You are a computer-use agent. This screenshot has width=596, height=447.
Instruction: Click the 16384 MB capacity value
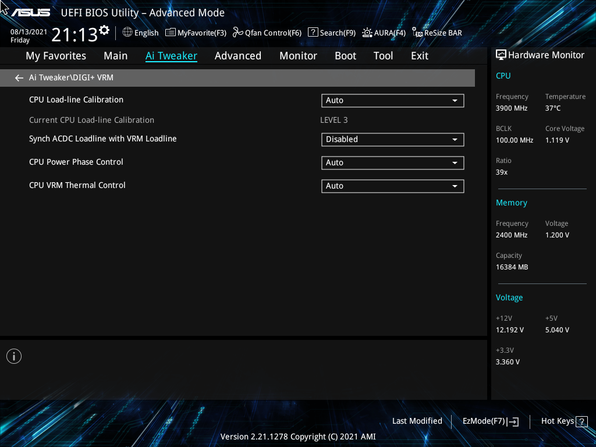[x=512, y=267]
